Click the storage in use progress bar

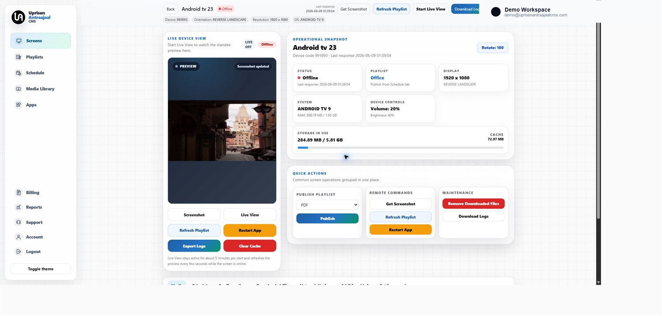point(401,148)
